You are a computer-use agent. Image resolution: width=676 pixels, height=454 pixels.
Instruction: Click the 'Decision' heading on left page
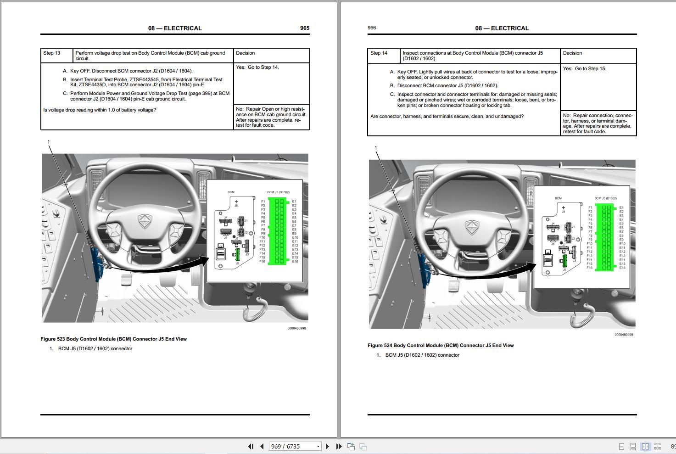[246, 53]
